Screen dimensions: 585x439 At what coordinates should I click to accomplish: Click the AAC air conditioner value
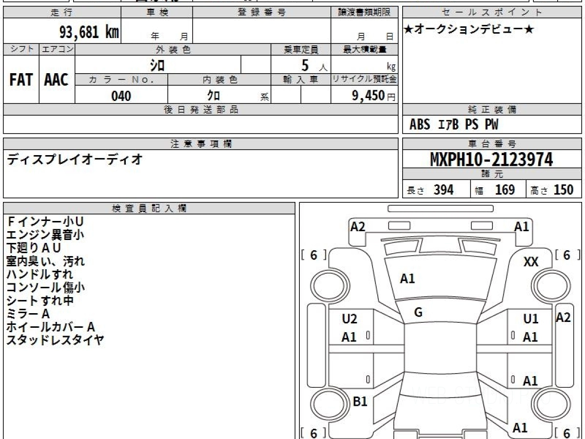[x=57, y=80]
